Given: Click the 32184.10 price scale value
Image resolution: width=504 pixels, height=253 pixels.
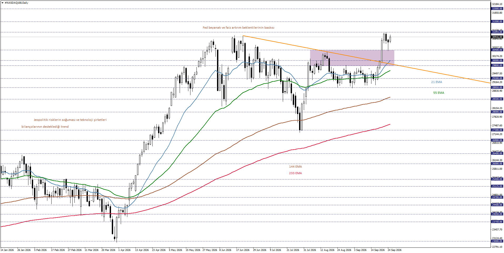Looking at the screenshot, I should (x=497, y=4).
